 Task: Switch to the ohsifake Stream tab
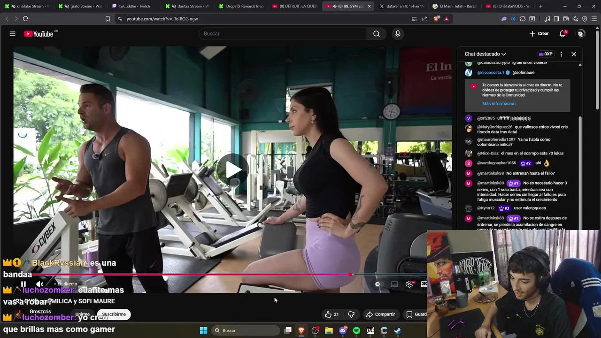(x=27, y=6)
